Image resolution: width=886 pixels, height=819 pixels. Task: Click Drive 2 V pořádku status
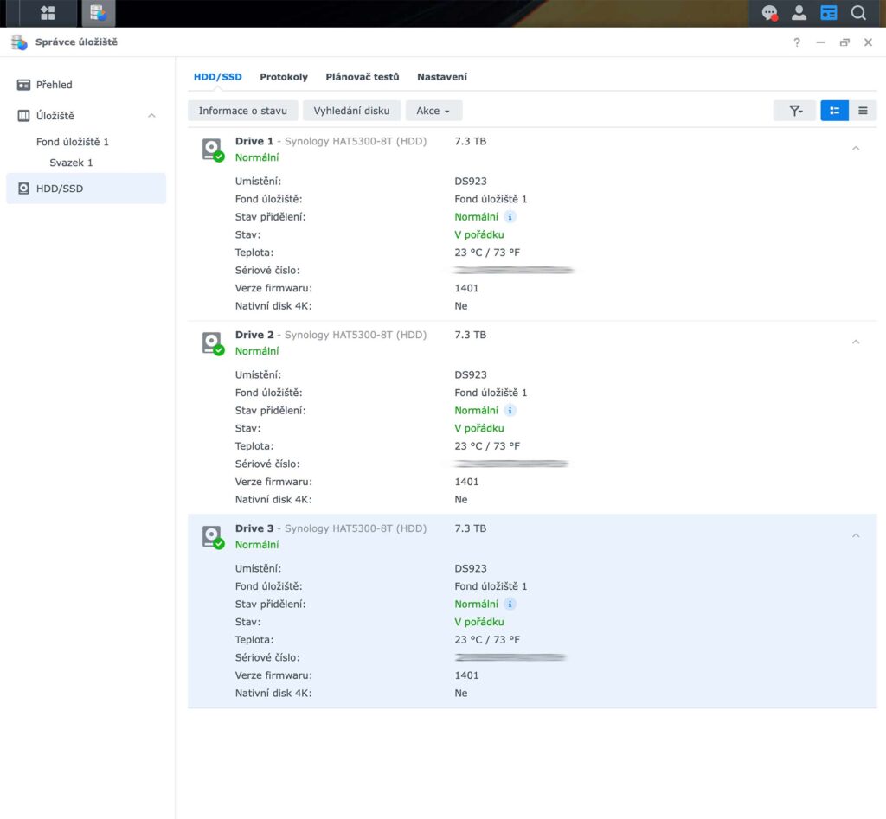[479, 428]
